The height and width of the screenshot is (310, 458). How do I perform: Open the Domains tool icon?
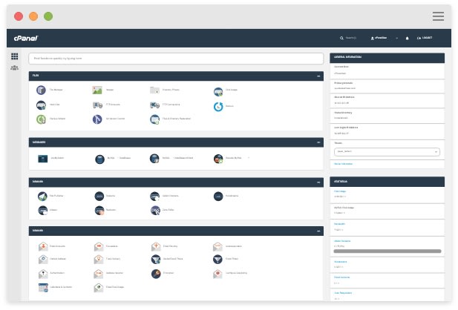pyautogui.click(x=99, y=196)
